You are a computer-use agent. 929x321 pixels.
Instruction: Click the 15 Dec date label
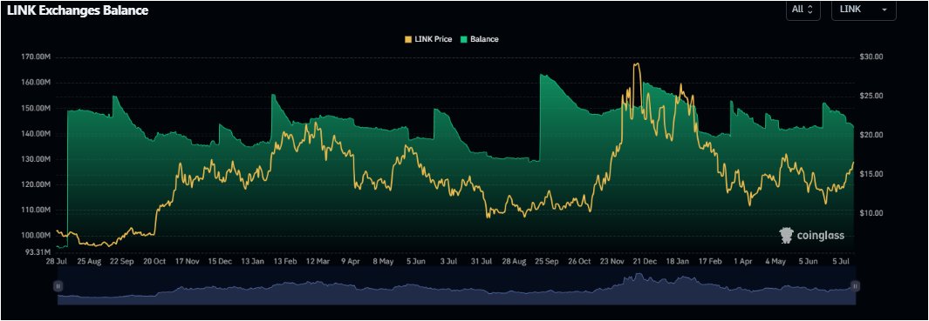[220, 261]
